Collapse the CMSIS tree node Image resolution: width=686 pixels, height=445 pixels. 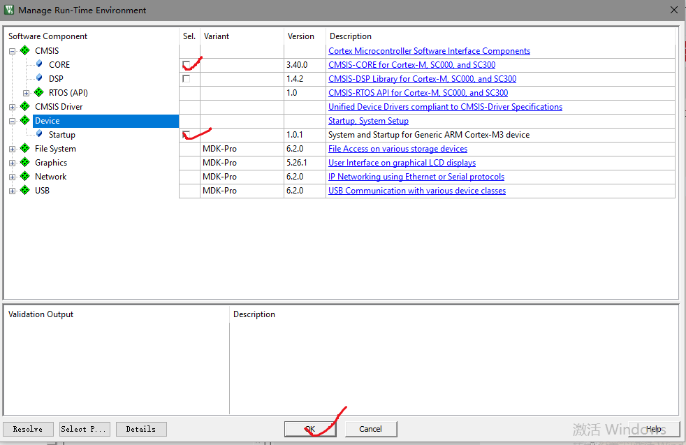tap(13, 51)
